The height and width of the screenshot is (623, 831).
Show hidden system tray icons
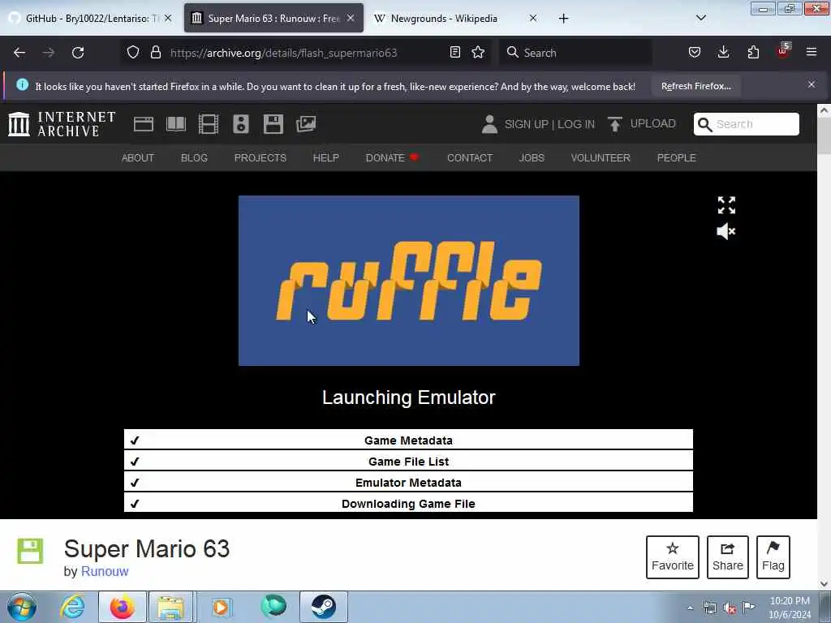[x=690, y=608]
